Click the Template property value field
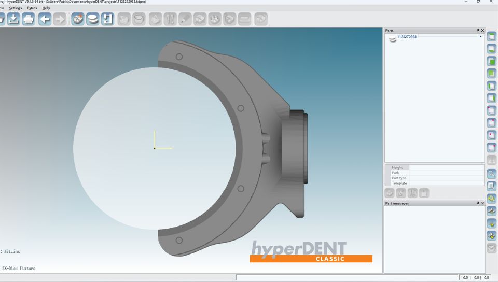This screenshot has width=498, height=282. [446, 183]
